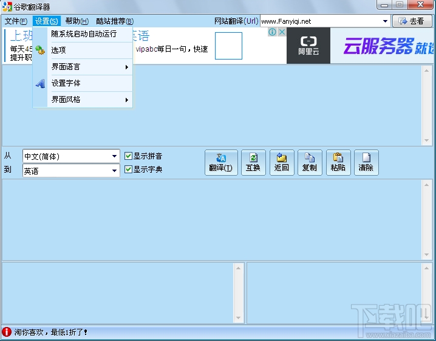Click the 云服务器 banner advertisement

tap(383, 46)
